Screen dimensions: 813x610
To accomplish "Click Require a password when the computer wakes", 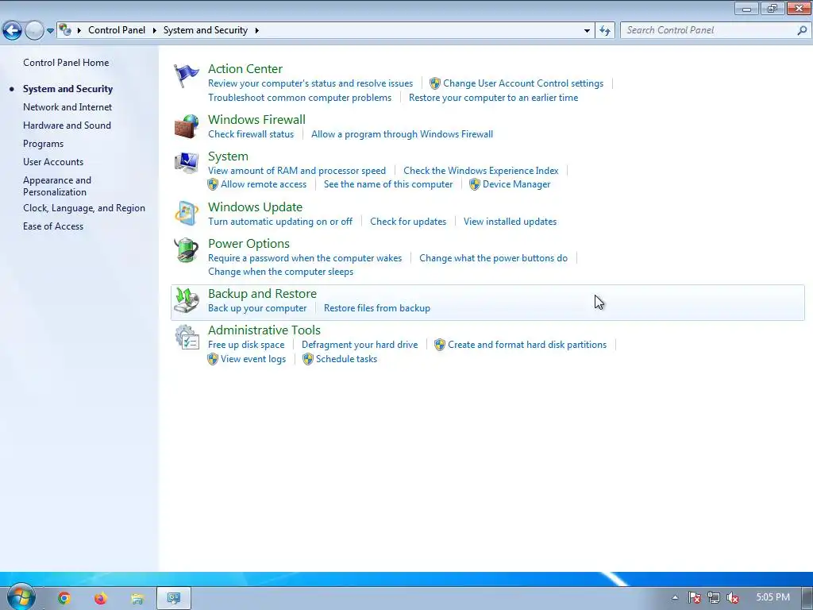I will click(305, 258).
